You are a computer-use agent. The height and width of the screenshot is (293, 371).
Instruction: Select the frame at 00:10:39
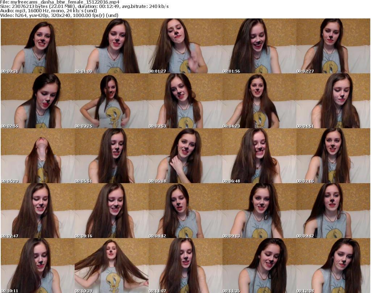(111, 266)
